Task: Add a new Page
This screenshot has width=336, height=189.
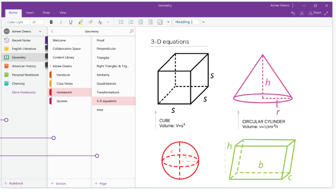Action: point(100,184)
